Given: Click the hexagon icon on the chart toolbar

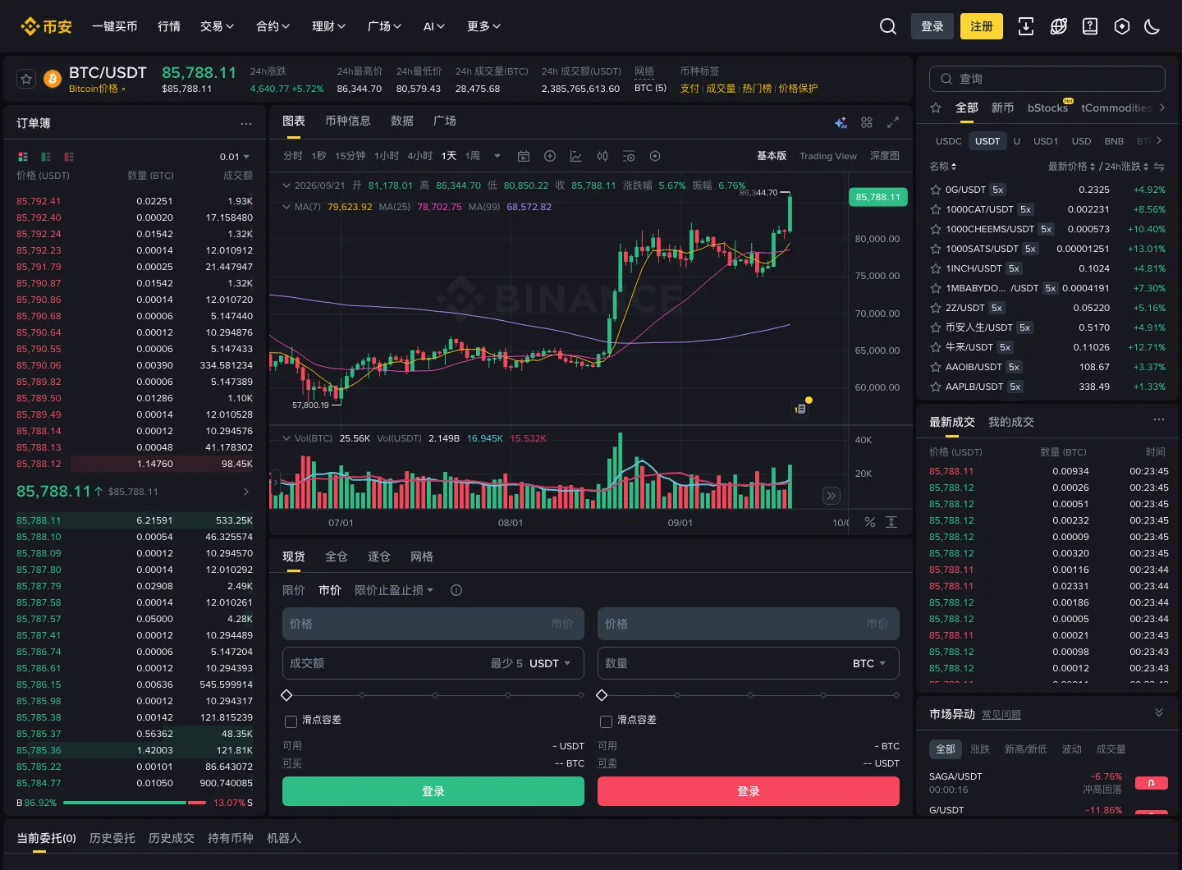Looking at the screenshot, I should tap(655, 156).
